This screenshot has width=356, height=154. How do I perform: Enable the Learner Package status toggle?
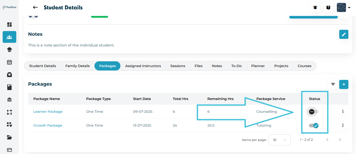tap(314, 112)
